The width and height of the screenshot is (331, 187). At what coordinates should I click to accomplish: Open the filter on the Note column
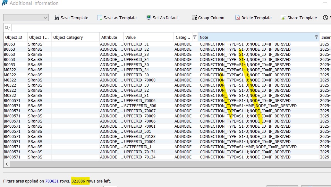tap(316, 37)
